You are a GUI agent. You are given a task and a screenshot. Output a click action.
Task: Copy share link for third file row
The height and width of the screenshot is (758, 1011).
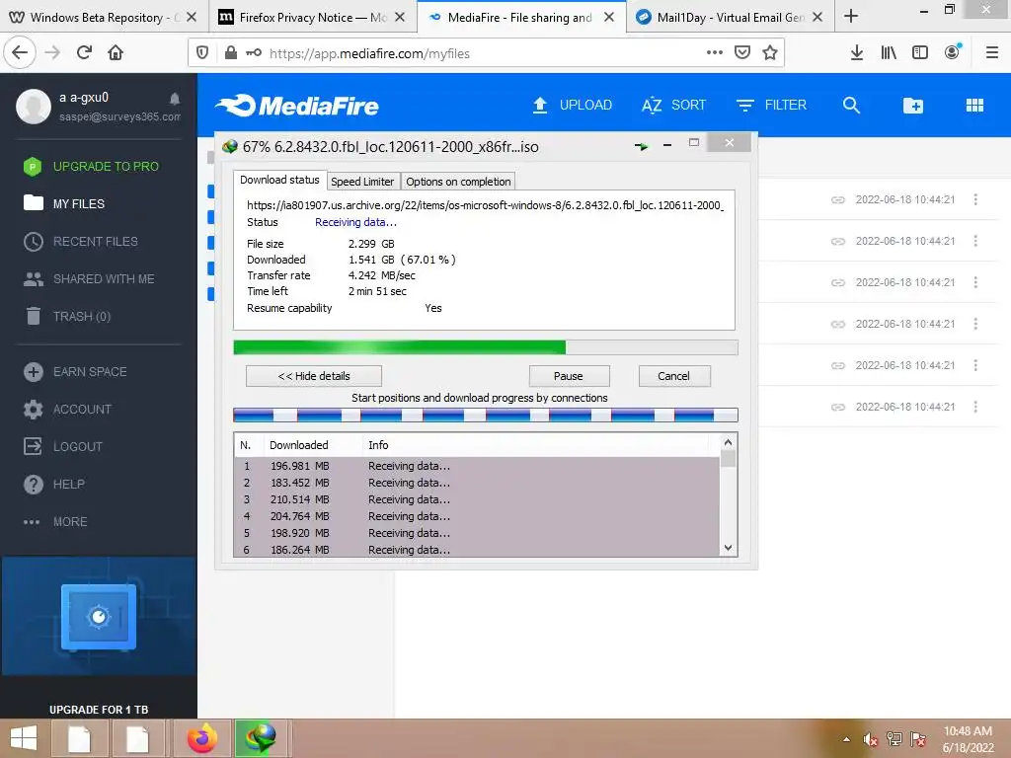[837, 282]
